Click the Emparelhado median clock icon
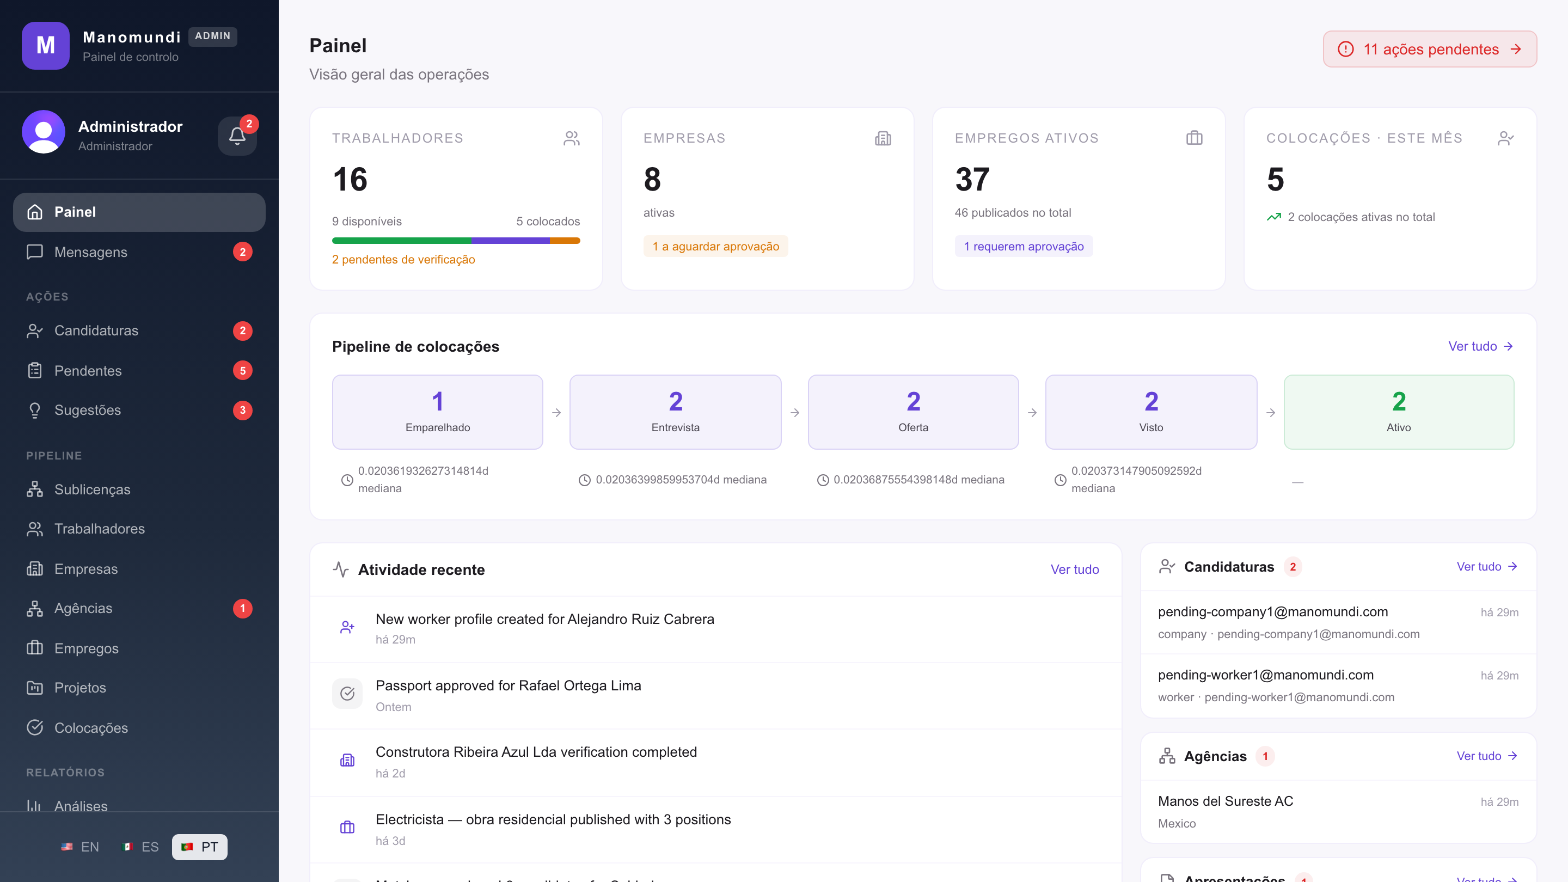Viewport: 1568px width, 882px height. tap(347, 480)
